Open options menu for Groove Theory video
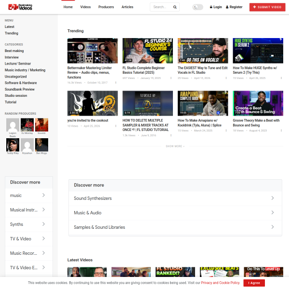The height and width of the screenshot is (289, 289). point(281,131)
